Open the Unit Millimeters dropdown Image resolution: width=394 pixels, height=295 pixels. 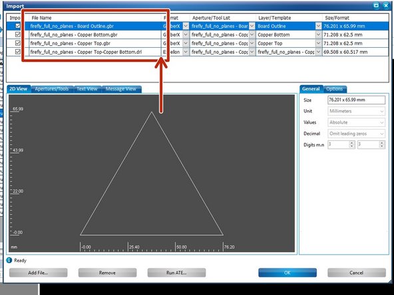click(356, 111)
